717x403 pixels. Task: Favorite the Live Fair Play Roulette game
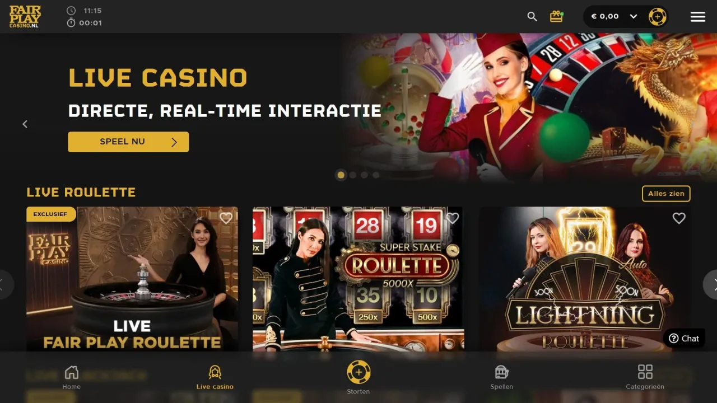226,218
